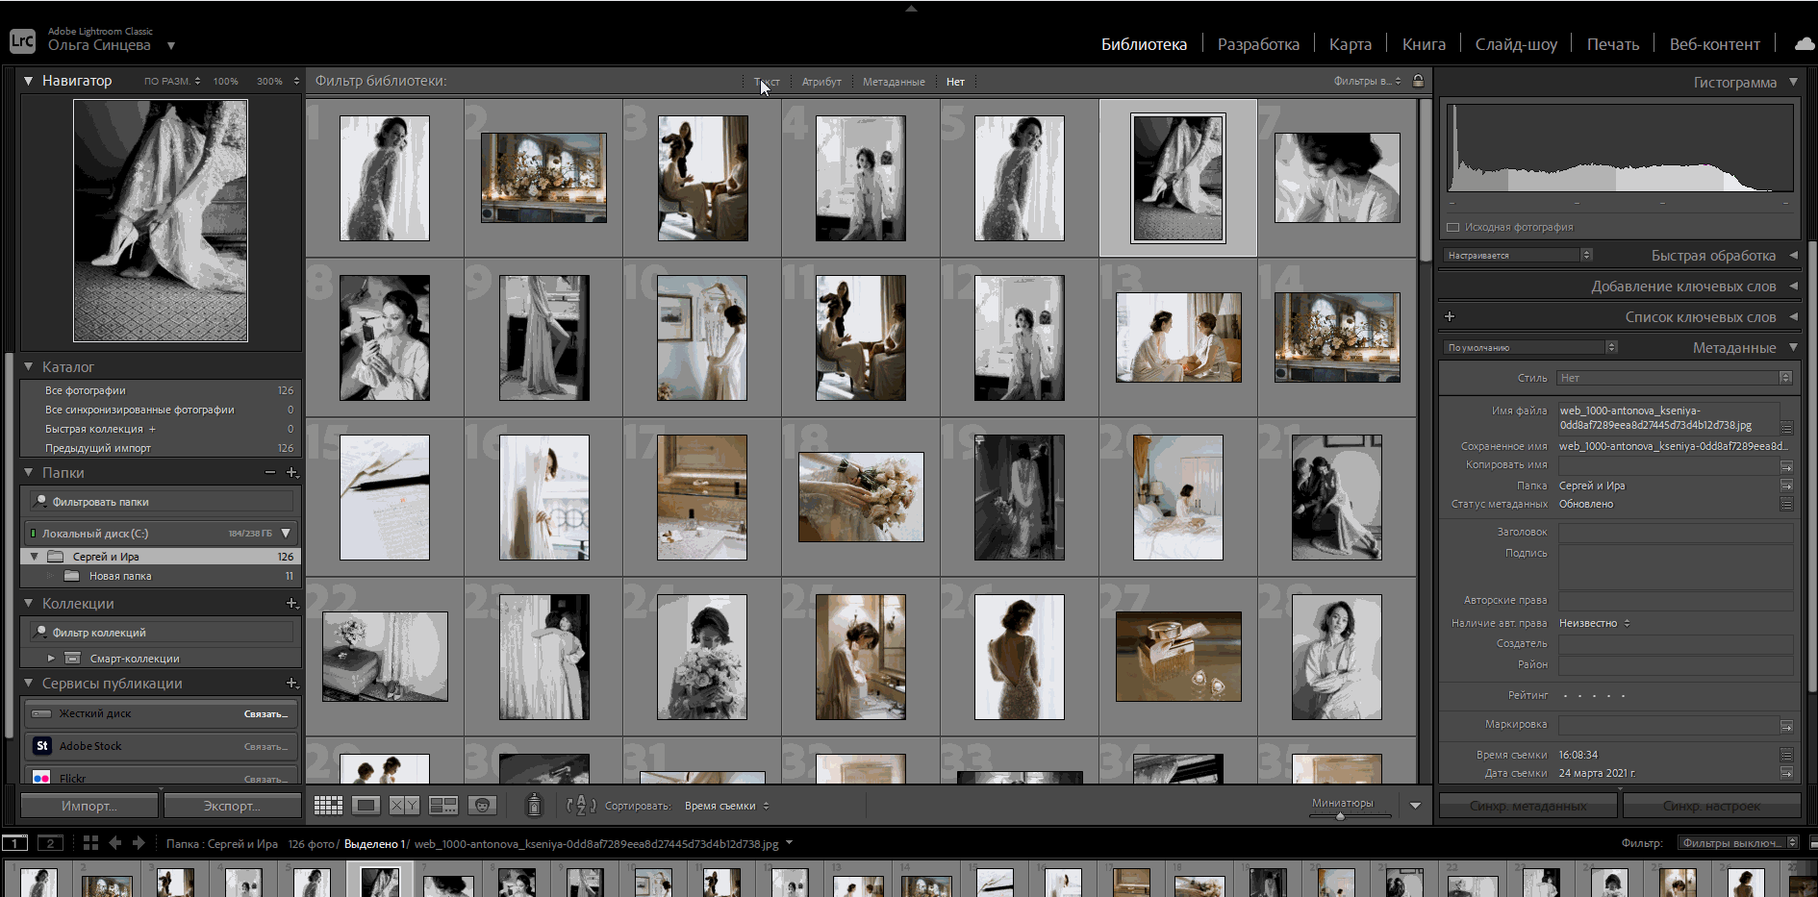This screenshot has width=1818, height=897.
Task: Activate Survey view icon
Action: 442,805
